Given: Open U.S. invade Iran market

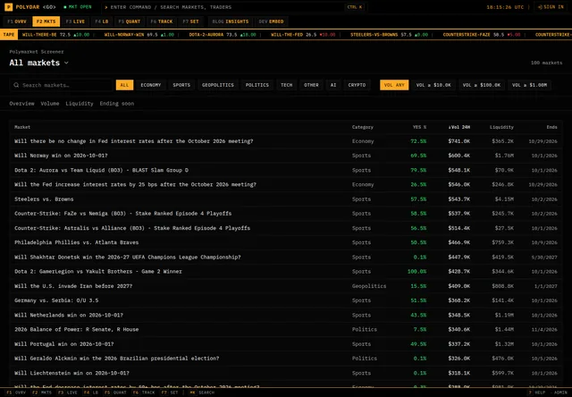Looking at the screenshot, I should pos(286,286).
